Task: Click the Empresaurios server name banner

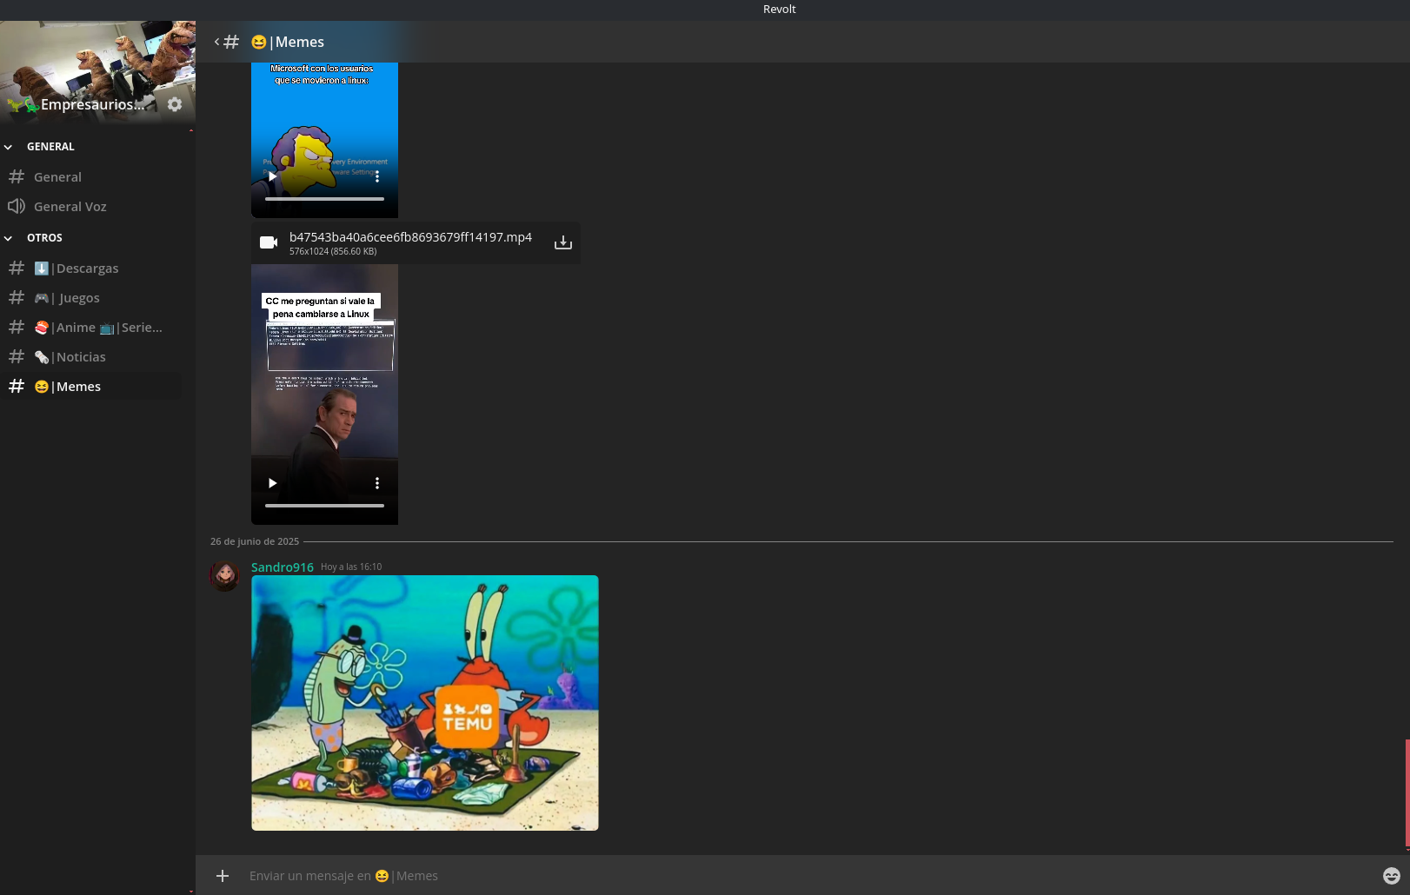Action: coord(93,105)
